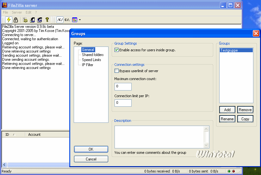
Task: Click the left scroll arrow in connections list
Action: (4, 165)
